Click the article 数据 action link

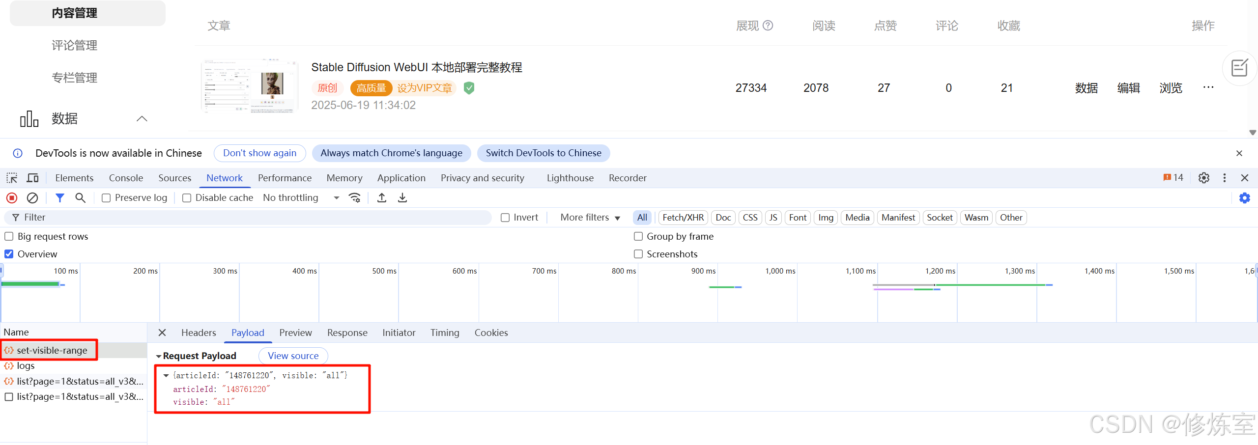(1086, 87)
